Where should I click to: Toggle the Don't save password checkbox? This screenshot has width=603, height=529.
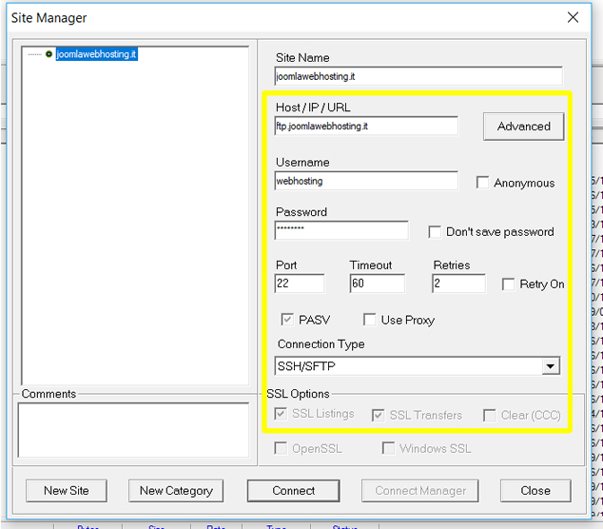click(436, 231)
